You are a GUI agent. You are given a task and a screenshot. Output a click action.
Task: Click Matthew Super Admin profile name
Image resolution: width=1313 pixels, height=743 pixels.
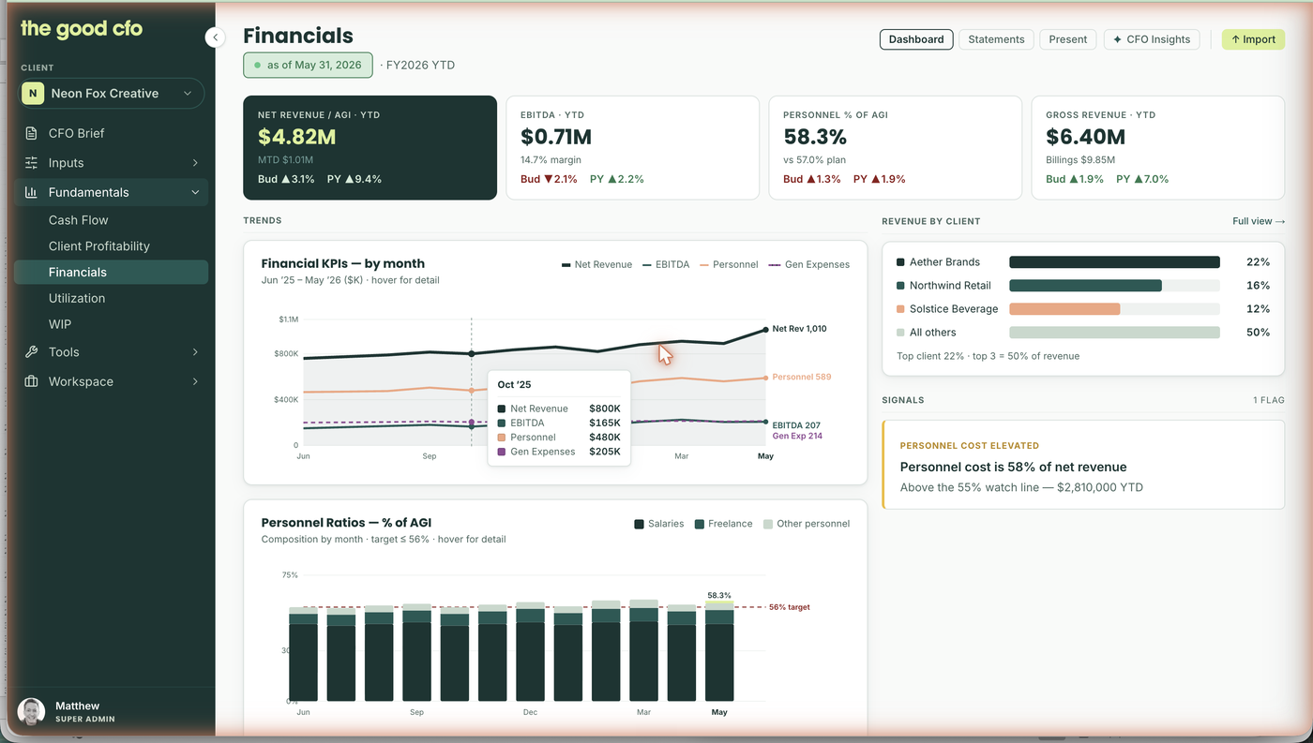85,711
